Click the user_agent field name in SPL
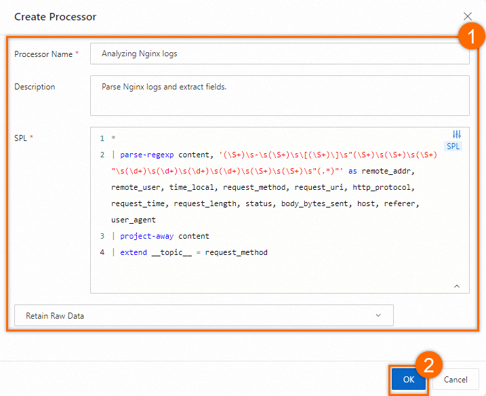 134,220
